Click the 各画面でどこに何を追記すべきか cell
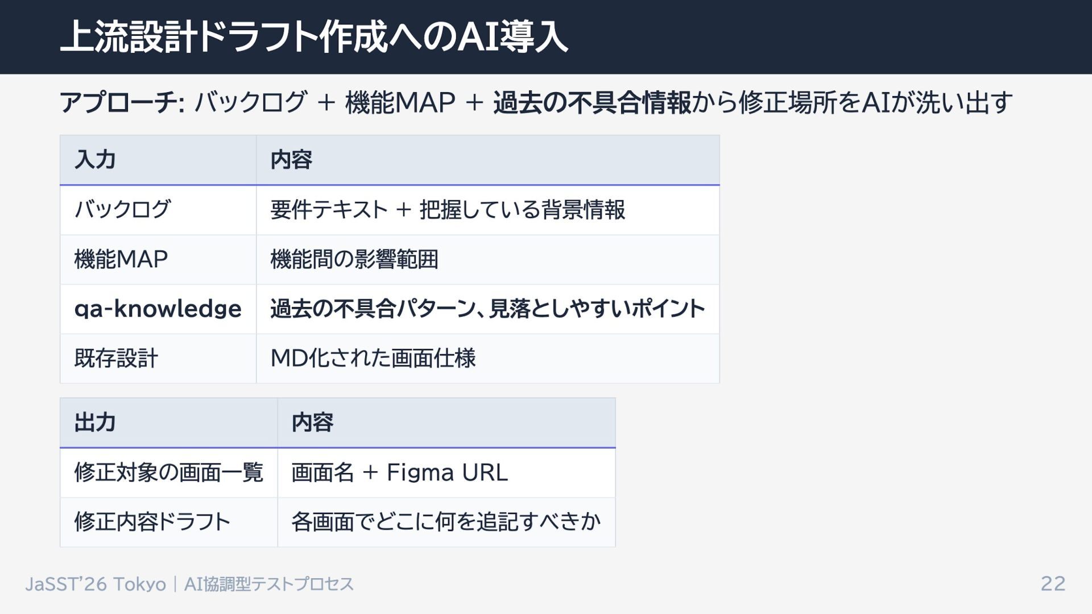 pos(446,522)
